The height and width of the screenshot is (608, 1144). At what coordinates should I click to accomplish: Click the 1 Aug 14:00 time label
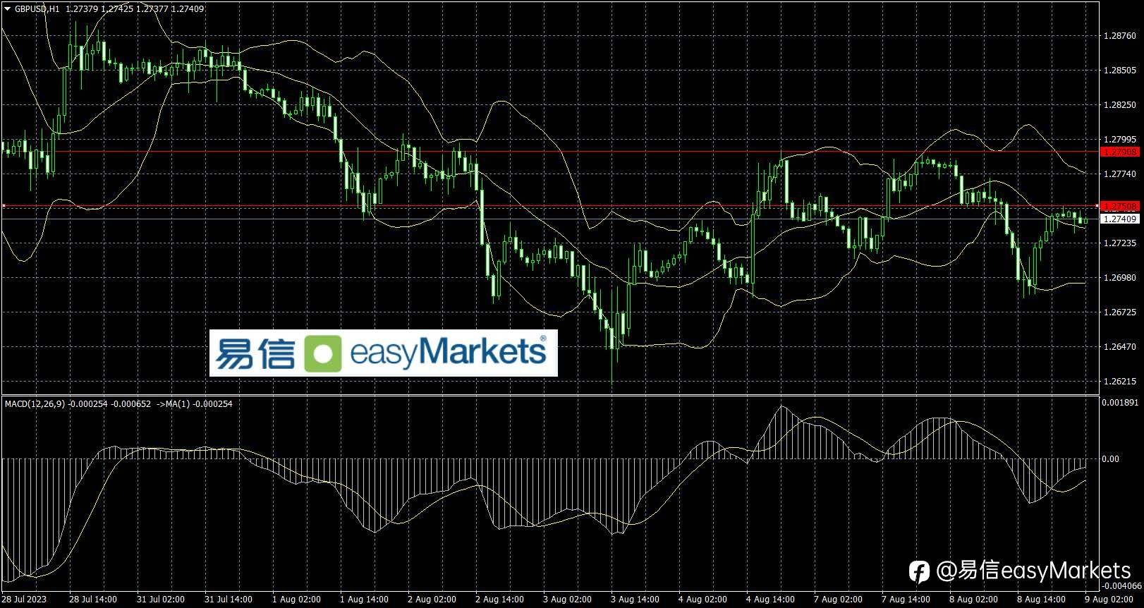(x=364, y=600)
